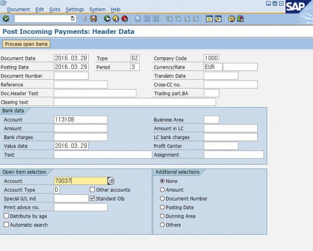Click the Customize Local Layout icon

click(240, 19)
